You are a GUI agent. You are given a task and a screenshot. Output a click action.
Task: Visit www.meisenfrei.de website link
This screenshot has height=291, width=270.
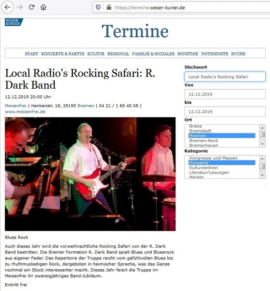click(x=25, y=112)
